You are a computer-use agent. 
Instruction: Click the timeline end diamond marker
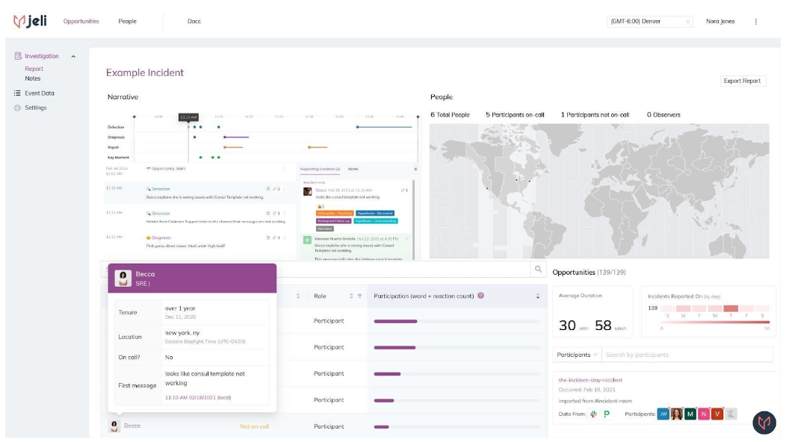[x=418, y=116]
